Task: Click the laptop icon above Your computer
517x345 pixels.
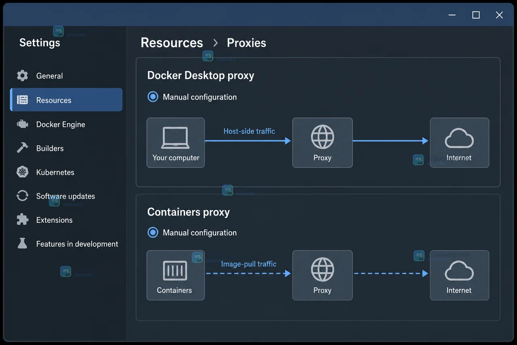Action: coord(175,138)
